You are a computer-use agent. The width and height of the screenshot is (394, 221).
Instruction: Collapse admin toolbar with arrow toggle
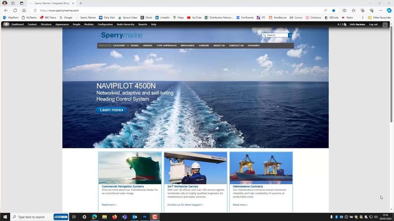click(x=385, y=25)
